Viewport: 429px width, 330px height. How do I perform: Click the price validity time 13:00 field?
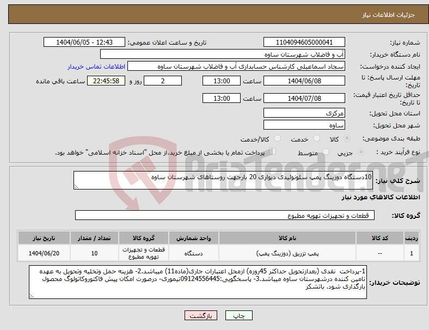222,98
